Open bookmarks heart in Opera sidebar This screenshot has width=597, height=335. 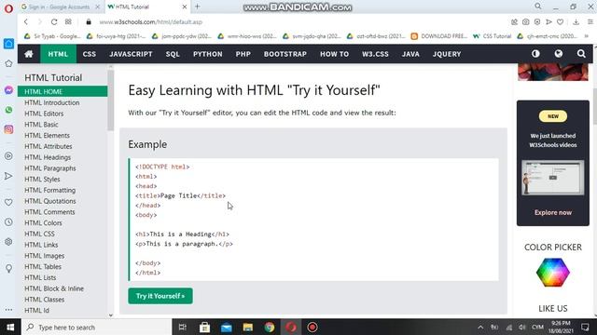pyautogui.click(x=8, y=203)
